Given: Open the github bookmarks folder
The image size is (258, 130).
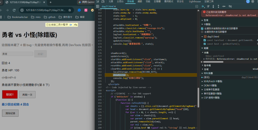Looking at the screenshot, I should (x=50, y=17).
